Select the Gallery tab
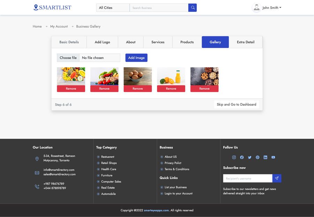 pyautogui.click(x=215, y=42)
